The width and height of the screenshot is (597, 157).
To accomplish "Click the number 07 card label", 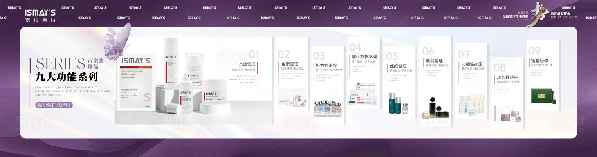I will point(464,54).
